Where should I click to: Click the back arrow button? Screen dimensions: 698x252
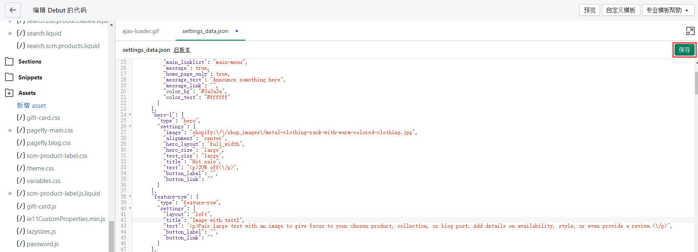coord(13,10)
